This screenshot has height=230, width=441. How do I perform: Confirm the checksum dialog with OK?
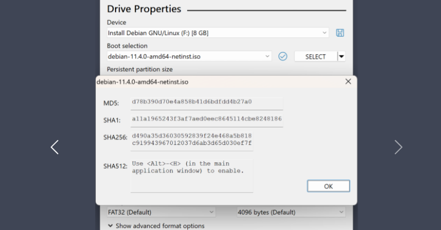(328, 186)
